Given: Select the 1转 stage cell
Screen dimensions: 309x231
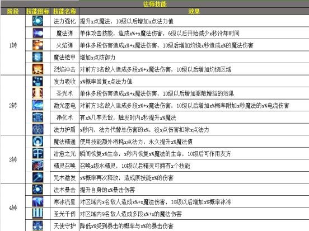Looking at the screenshot, I should point(13,45).
